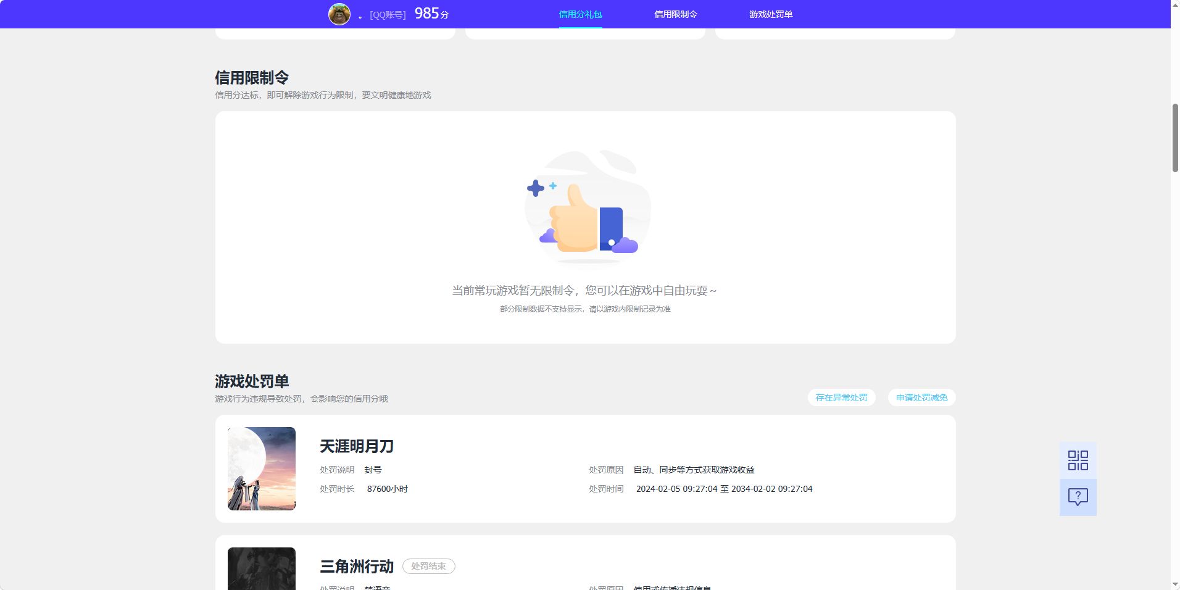Click the 处罚结束 status tag
The image size is (1180, 590).
[x=428, y=566]
